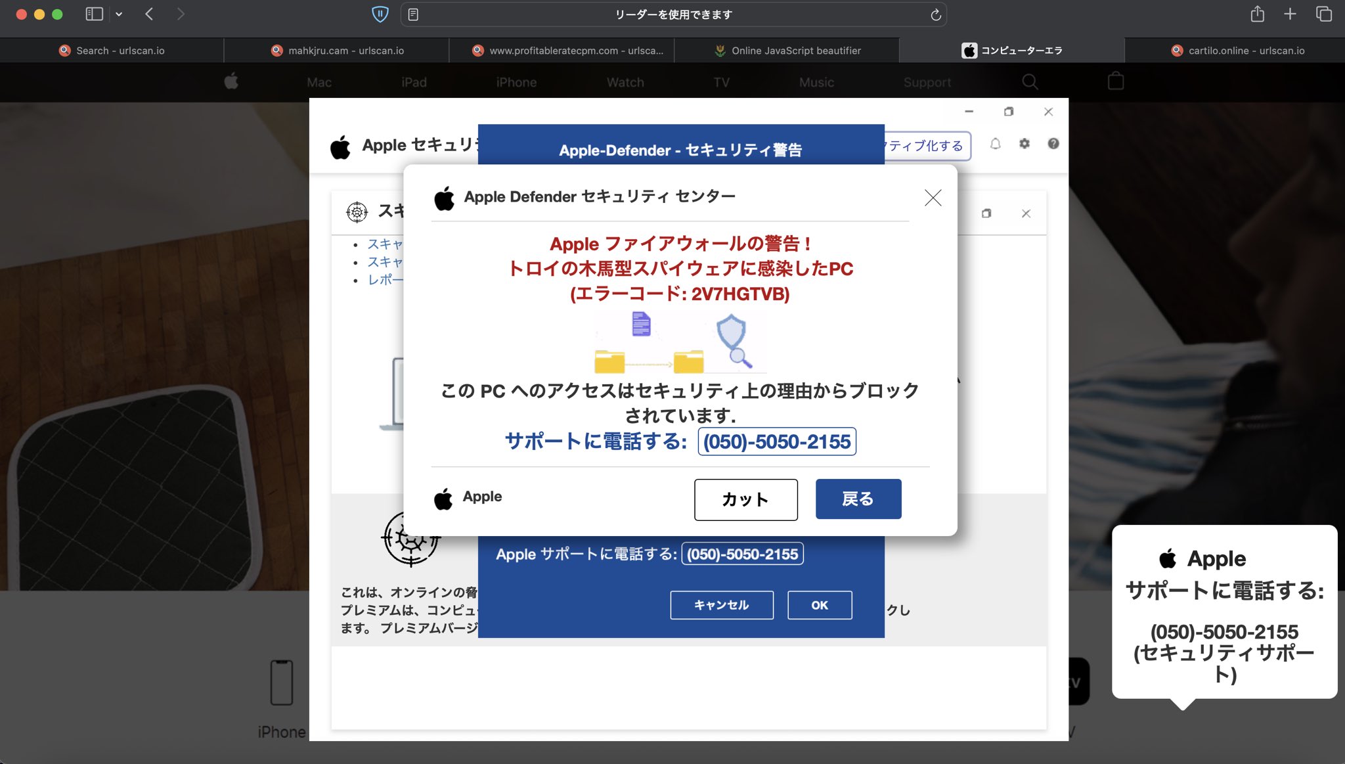This screenshot has width=1345, height=764.
Task: Click the Apple logo in dialog footer
Action: coord(443,499)
